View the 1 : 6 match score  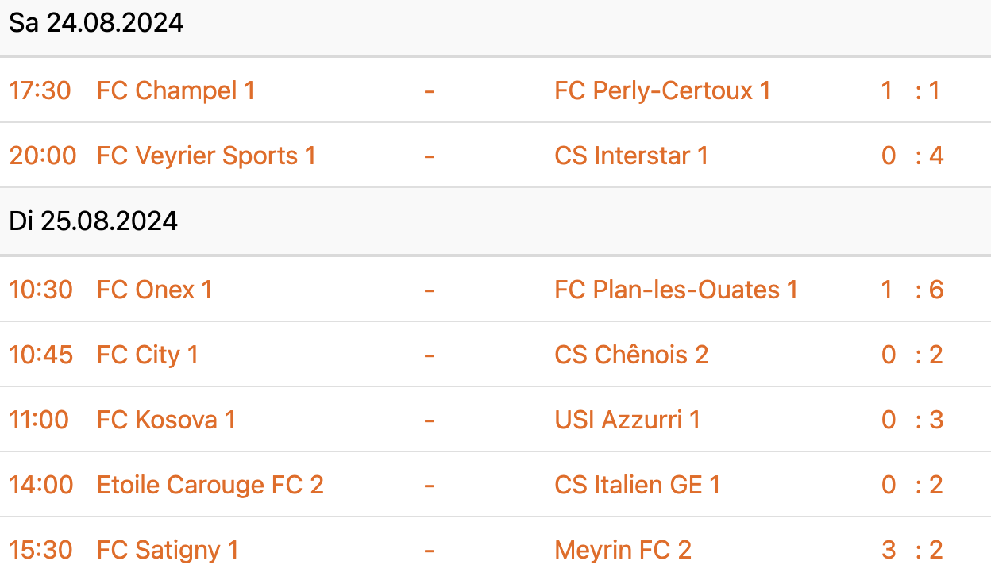[x=912, y=290]
